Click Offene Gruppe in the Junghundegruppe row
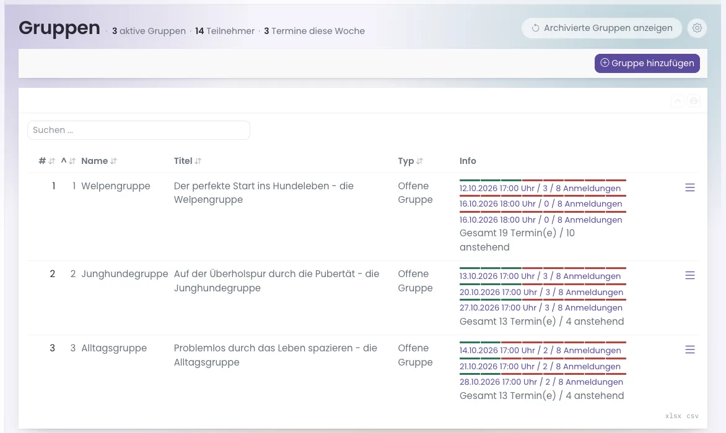Image resolution: width=726 pixels, height=433 pixels. click(415, 281)
